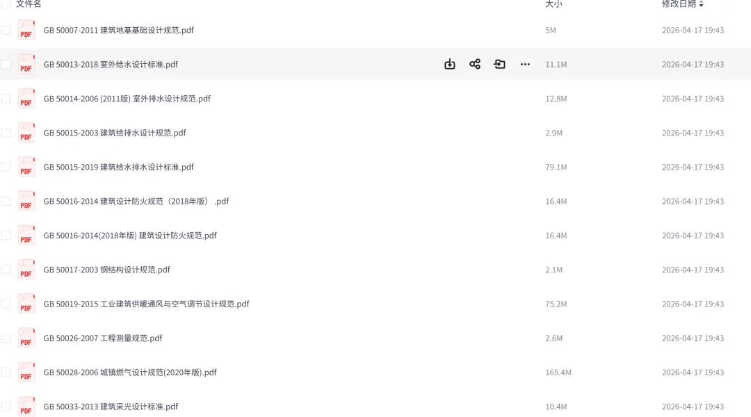The height and width of the screenshot is (417, 751).
Task: Click PDF icon of GB 50007-2011 file
Action: 26,30
